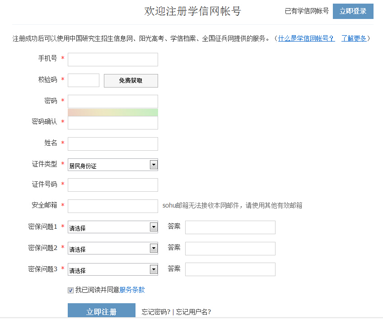Open the 了解更多 link
This screenshot has width=383, height=319.
point(354,38)
